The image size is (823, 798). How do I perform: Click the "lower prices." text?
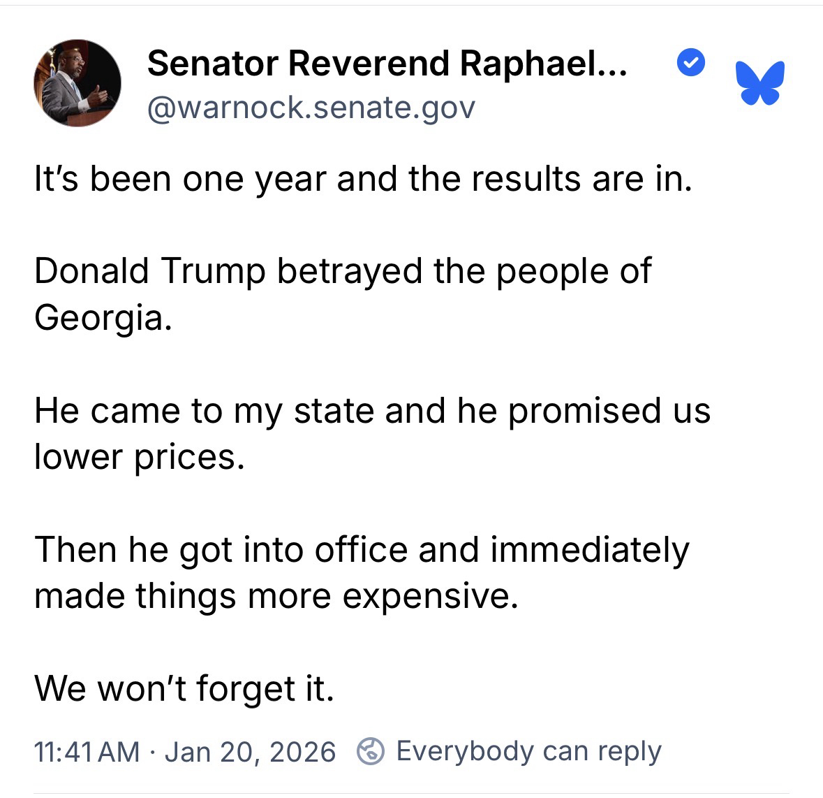coord(140,457)
